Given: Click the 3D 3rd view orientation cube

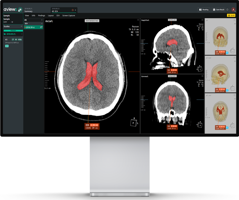Looking at the screenshot, I should tap(232, 126).
